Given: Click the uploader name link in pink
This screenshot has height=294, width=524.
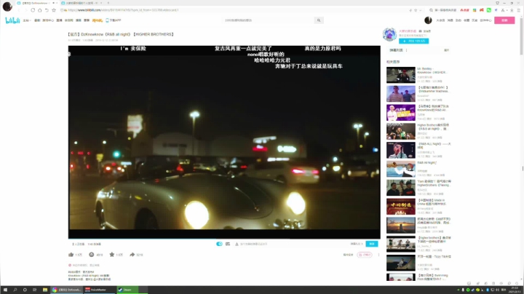Looking at the screenshot, I should (x=408, y=31).
